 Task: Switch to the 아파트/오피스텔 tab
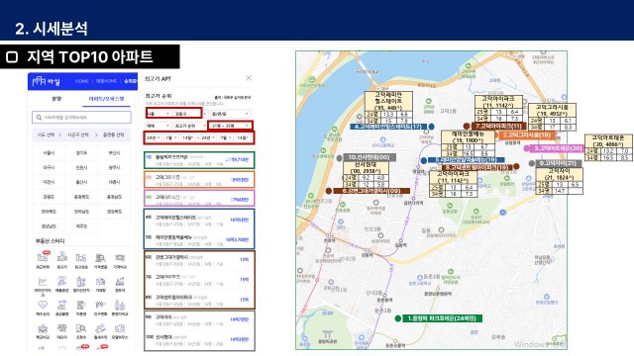106,99
